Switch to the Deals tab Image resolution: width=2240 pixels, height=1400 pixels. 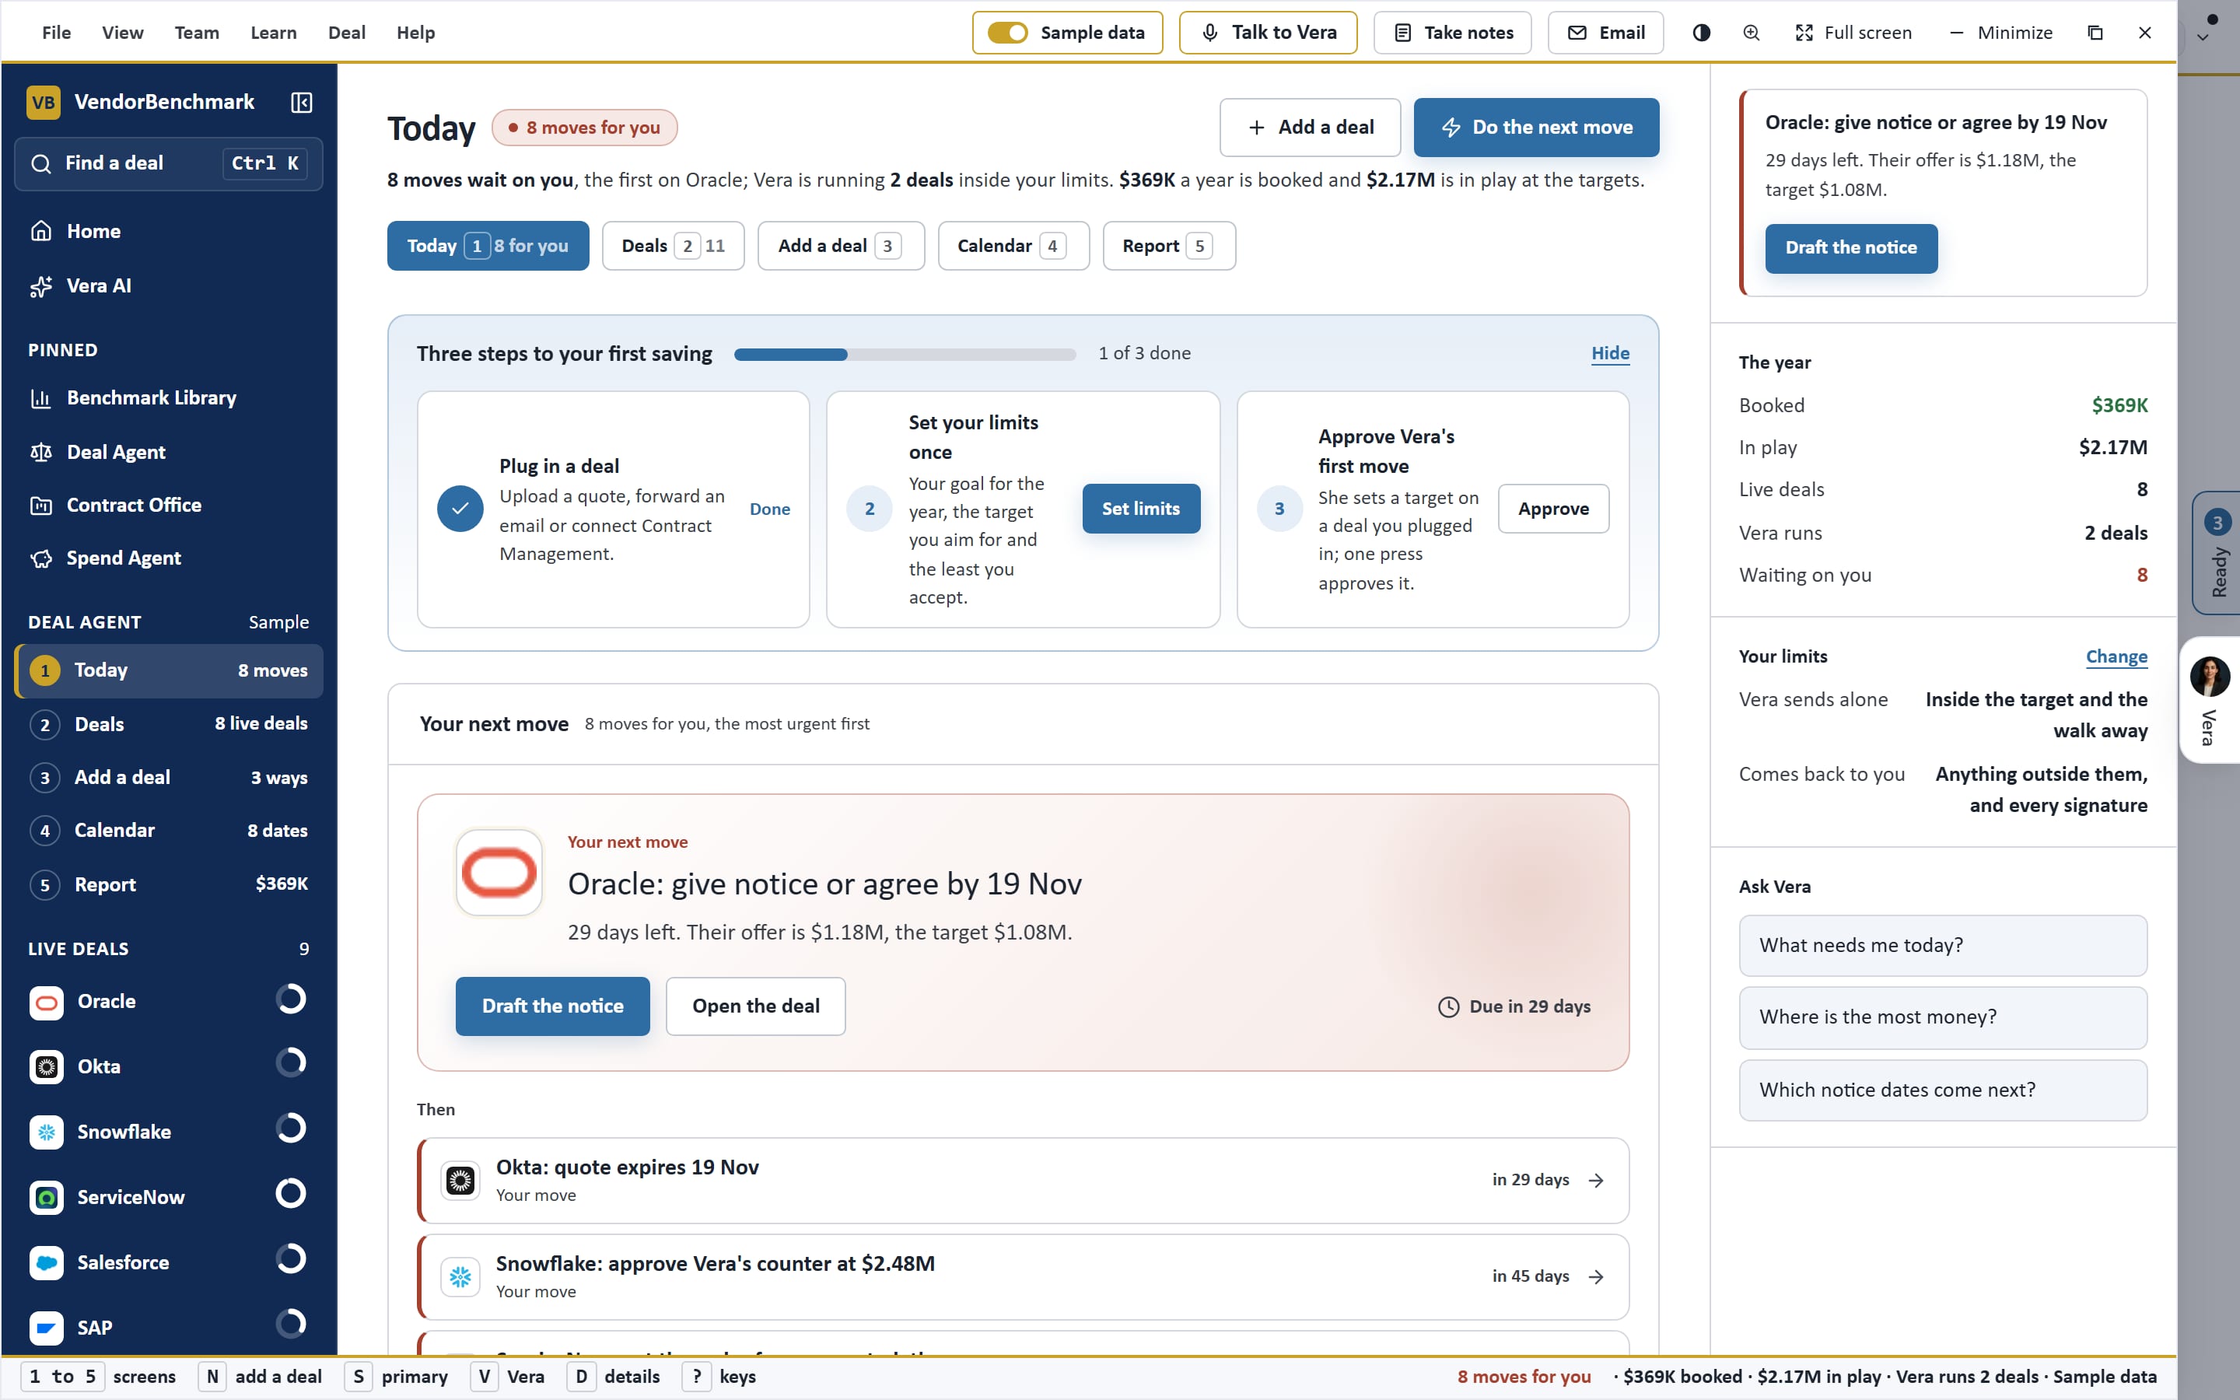click(x=673, y=245)
